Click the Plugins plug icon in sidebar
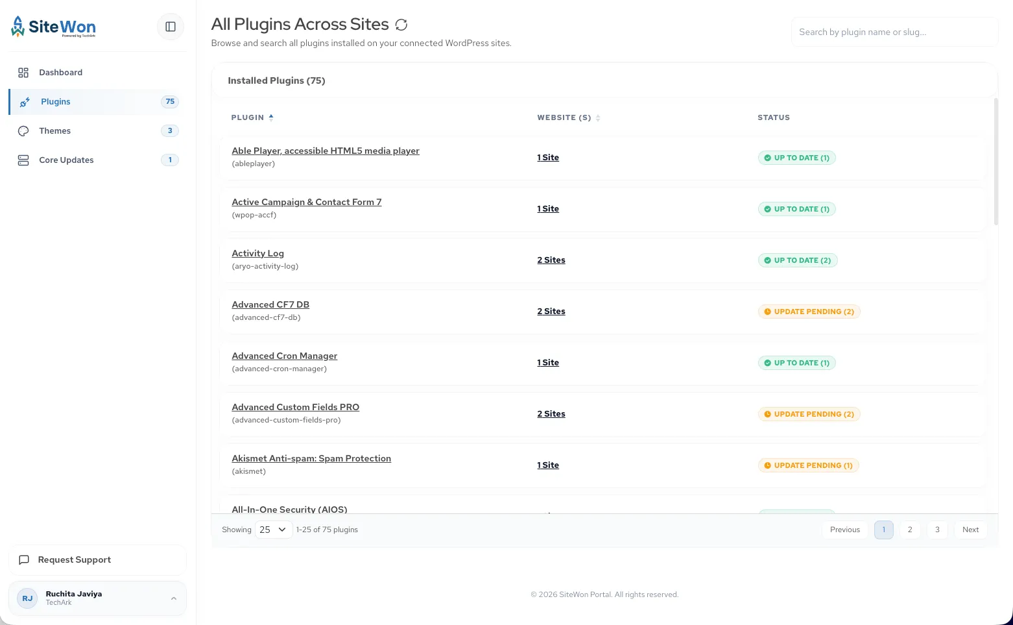Image resolution: width=1013 pixels, height=625 pixels. point(25,102)
